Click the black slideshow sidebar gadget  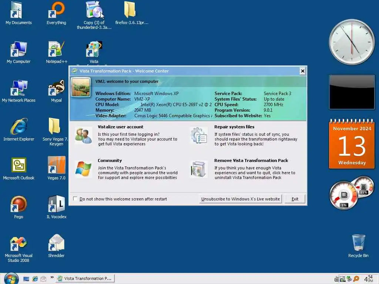click(352, 92)
